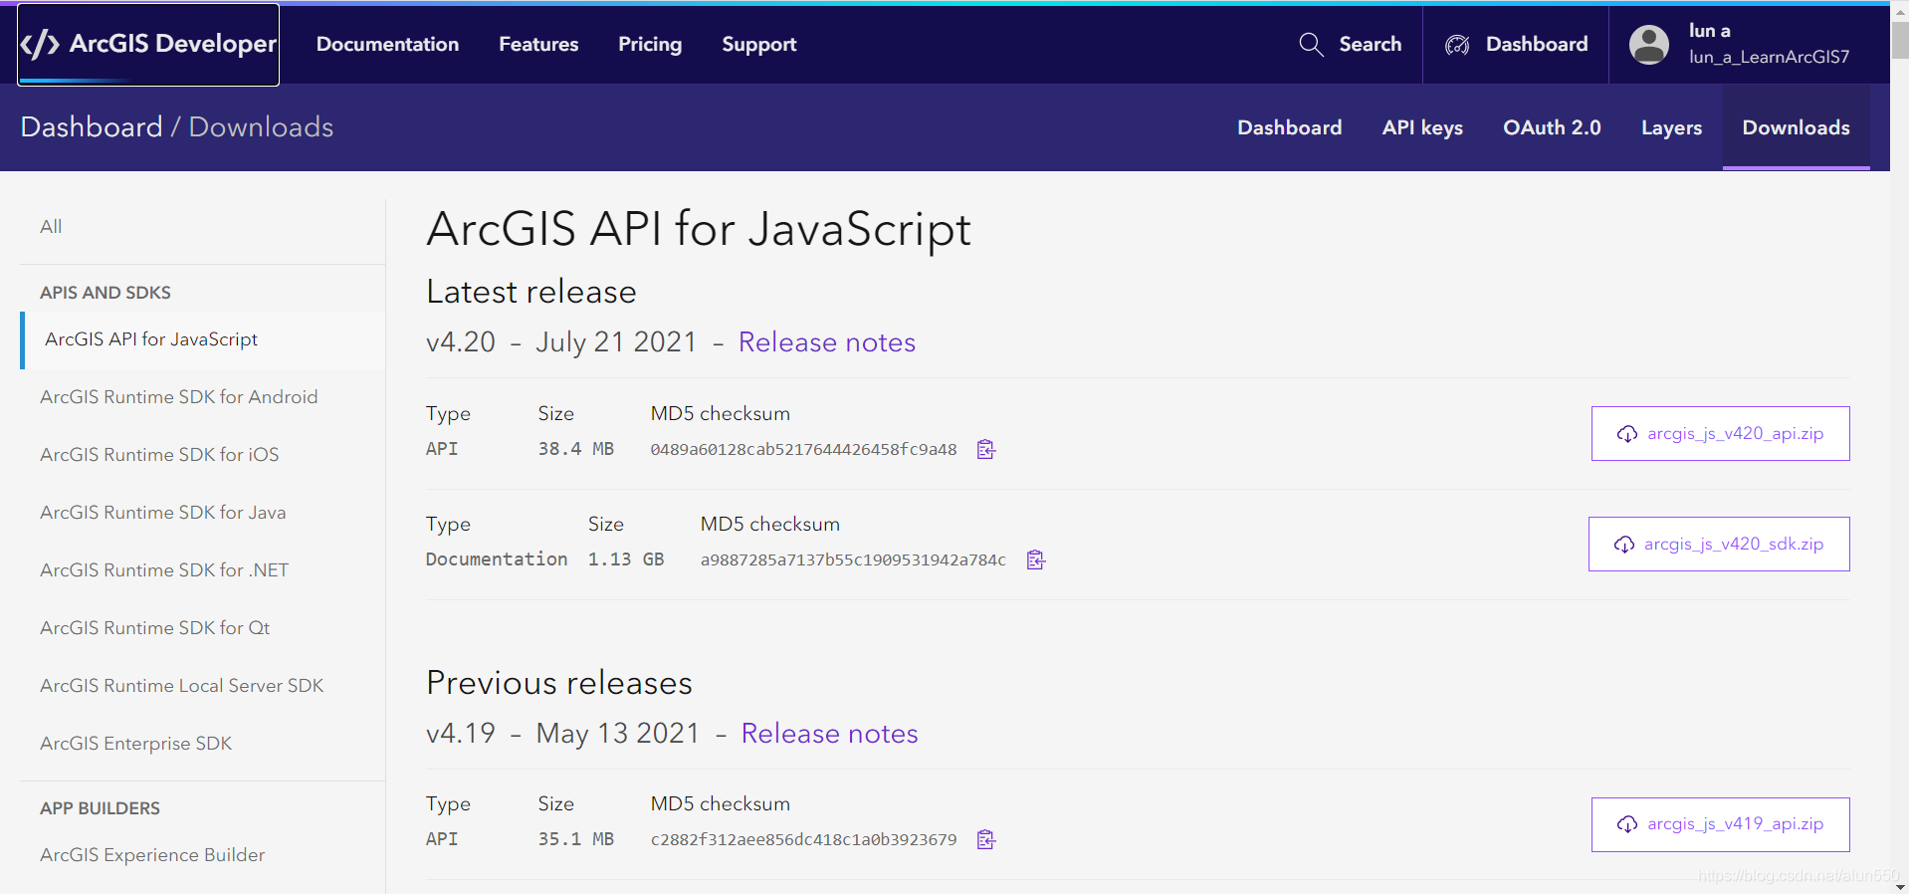Screen dimensions: 1909x894
Task: Click the ArcGIS API for JavaScript heading
Action: 698,230
